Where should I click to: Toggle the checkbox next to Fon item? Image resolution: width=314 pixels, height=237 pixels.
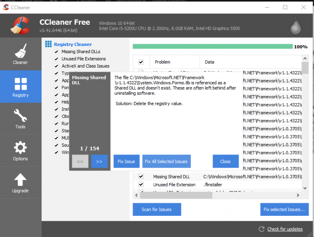pyautogui.click(x=56, y=88)
